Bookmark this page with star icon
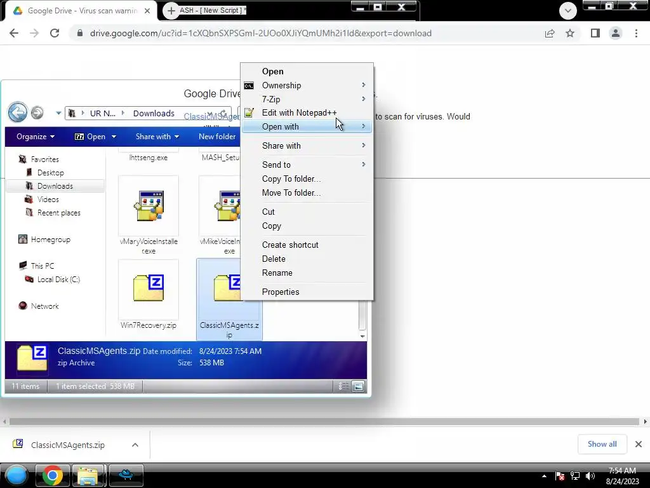The width and height of the screenshot is (650, 488). coord(570,33)
